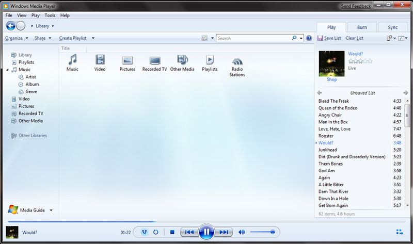This screenshot has height=244, width=413.
Task: Click the album art thumbnail in list pane
Action: (331, 63)
